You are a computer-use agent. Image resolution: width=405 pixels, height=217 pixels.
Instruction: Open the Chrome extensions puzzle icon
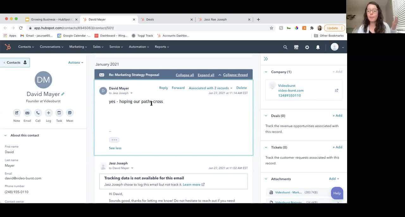point(312,28)
